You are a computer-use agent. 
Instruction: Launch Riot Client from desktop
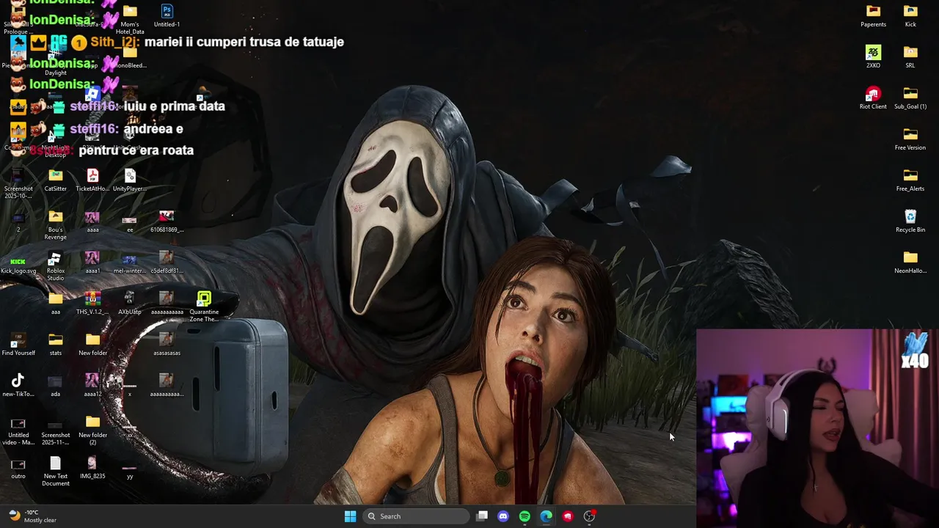coord(873,93)
